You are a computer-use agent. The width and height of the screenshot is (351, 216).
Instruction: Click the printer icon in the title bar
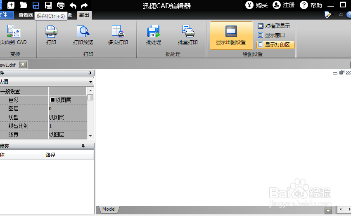tap(61, 5)
